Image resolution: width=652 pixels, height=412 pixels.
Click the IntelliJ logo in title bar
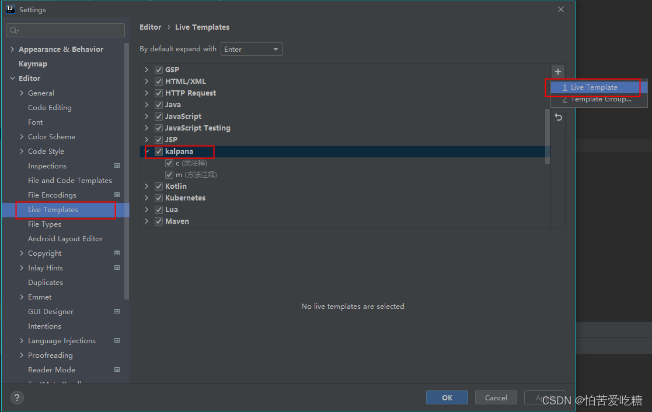pyautogui.click(x=11, y=9)
